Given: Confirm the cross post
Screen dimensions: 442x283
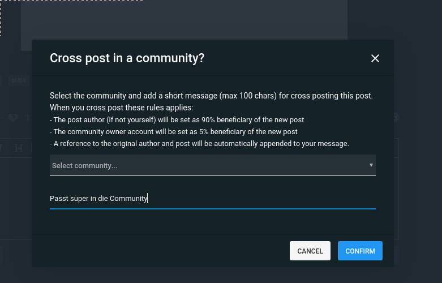Looking at the screenshot, I should 360,251.
